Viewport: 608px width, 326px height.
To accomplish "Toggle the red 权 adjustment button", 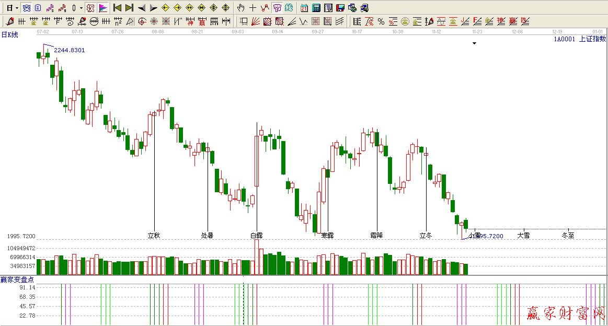I will click(x=90, y=8).
